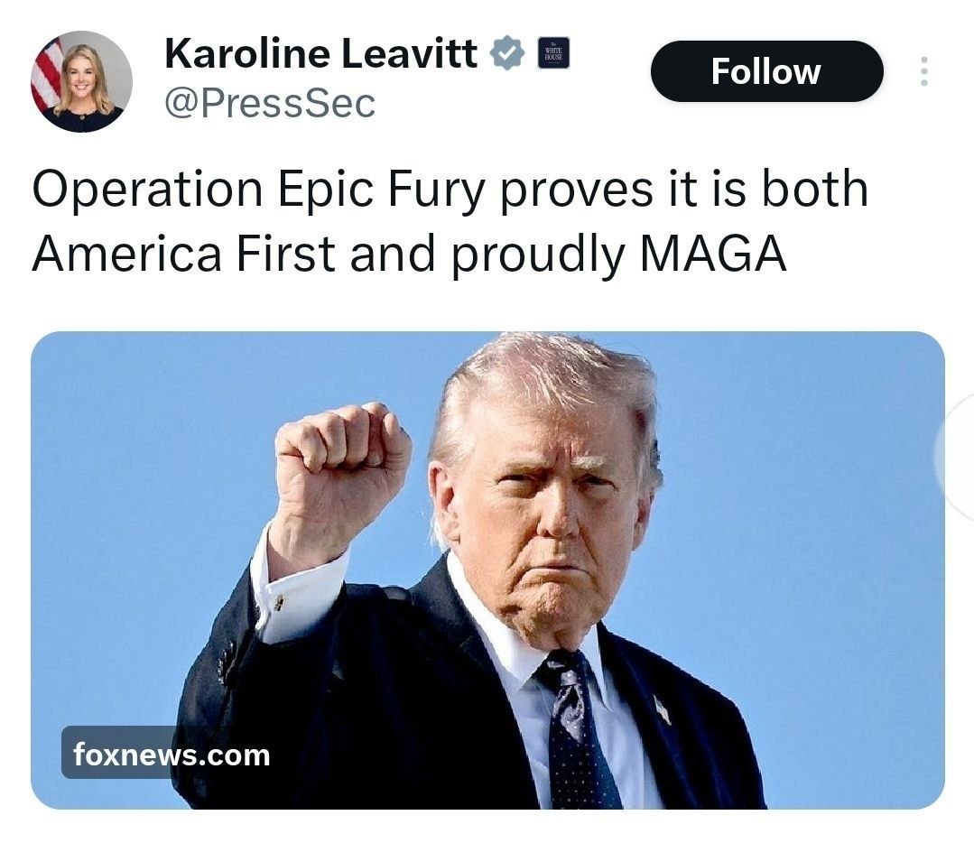Click the flag lapel pin in photo

pos(663,709)
